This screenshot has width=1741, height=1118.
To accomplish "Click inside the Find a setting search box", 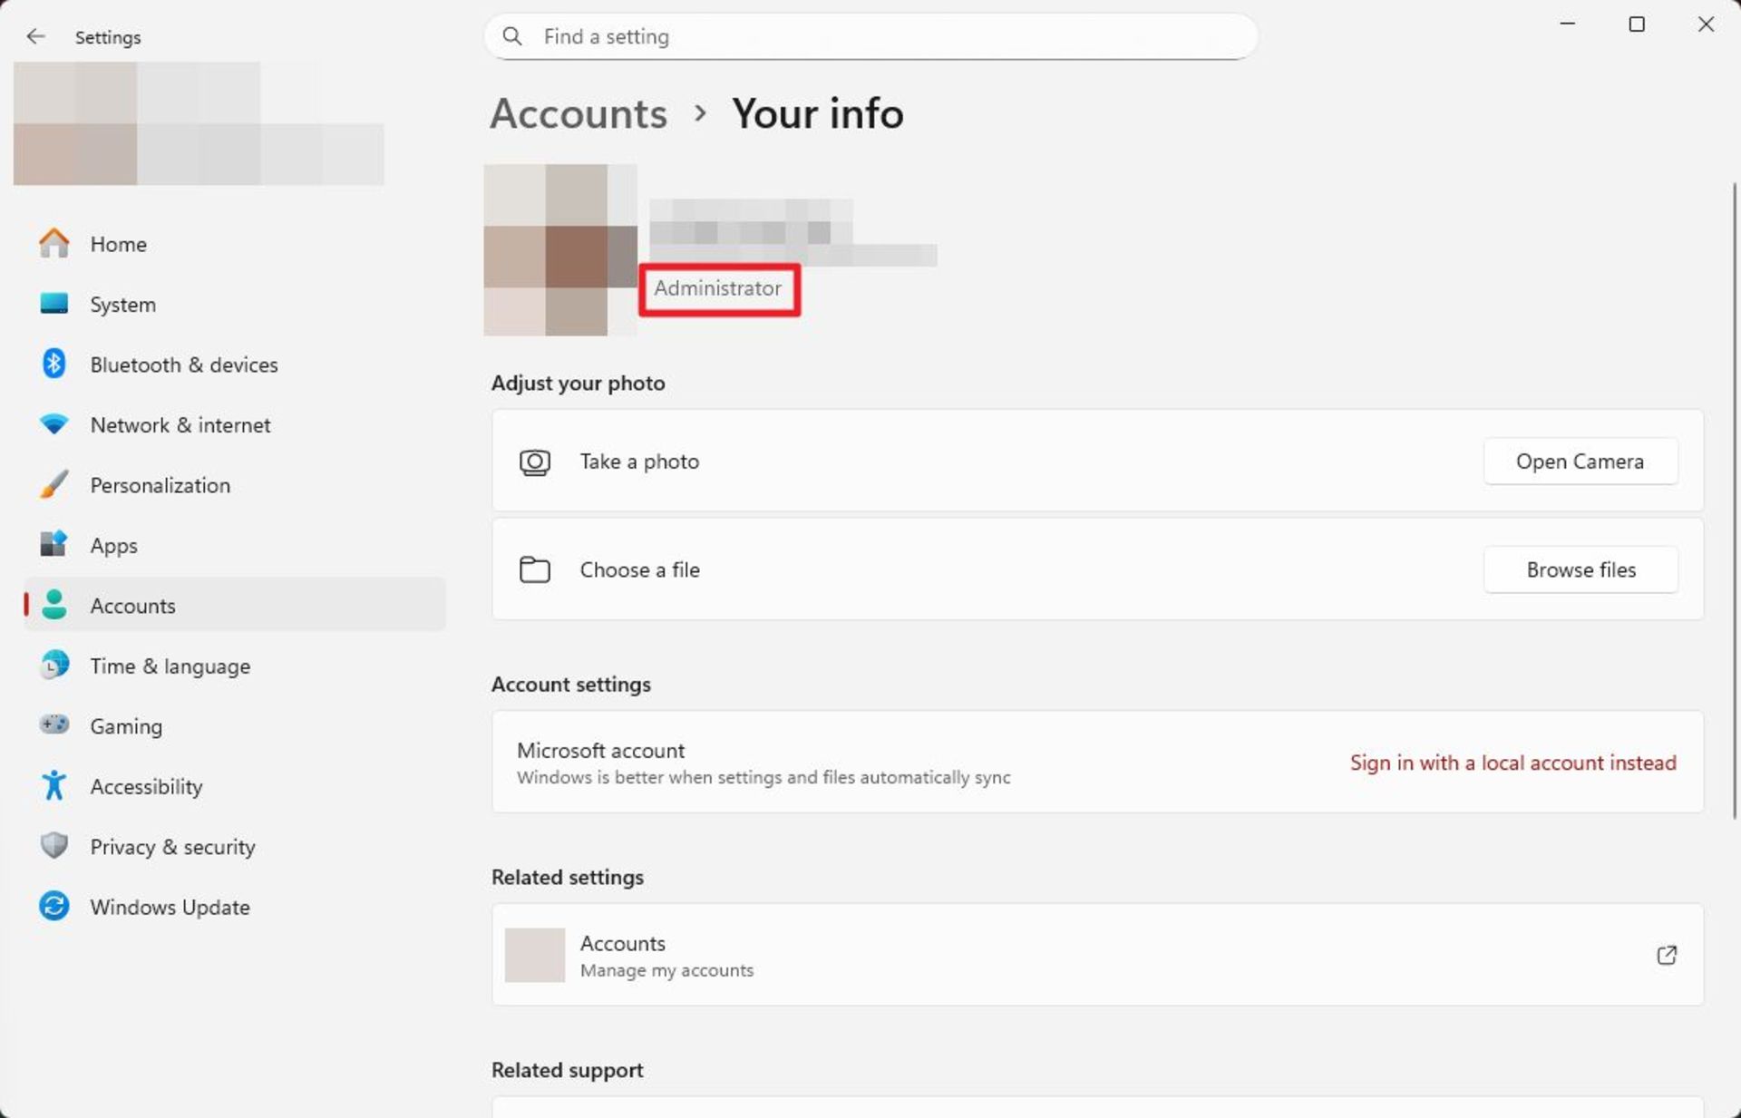I will tap(870, 36).
